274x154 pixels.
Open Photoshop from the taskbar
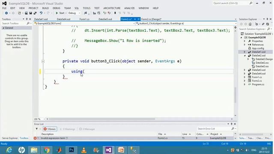(x=71, y=150)
